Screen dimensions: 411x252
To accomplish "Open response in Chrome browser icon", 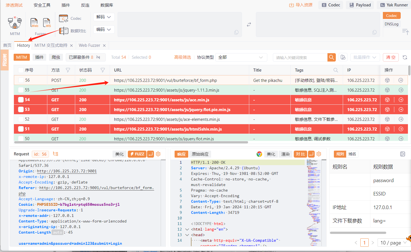I will pyautogui.click(x=259, y=154).
